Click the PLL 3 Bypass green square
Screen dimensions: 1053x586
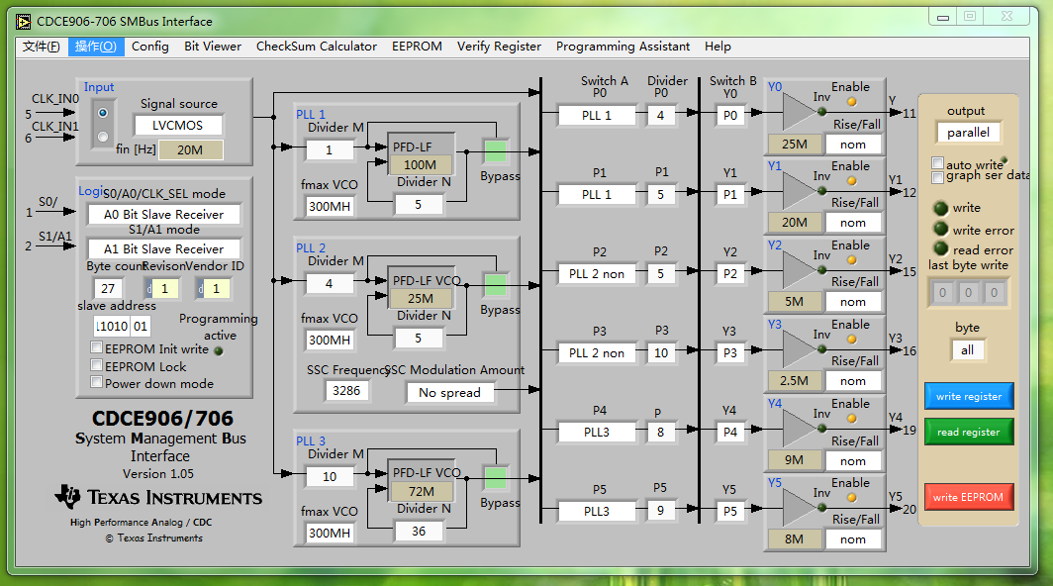[x=495, y=477]
